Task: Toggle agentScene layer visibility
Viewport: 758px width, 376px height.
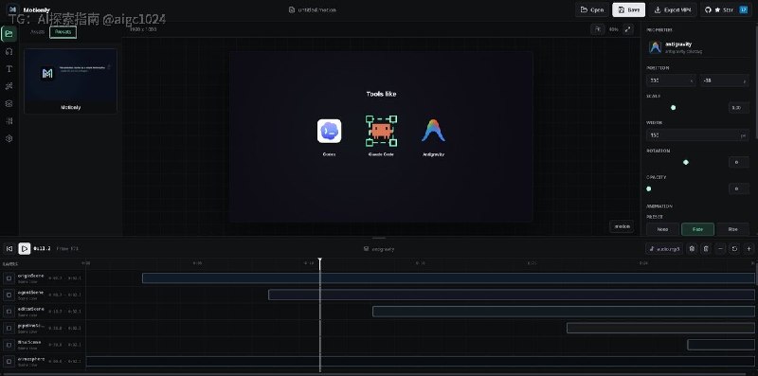Action: click(9, 295)
